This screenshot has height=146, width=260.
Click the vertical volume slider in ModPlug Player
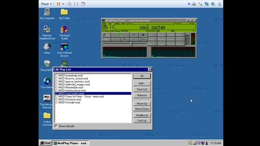188,39
